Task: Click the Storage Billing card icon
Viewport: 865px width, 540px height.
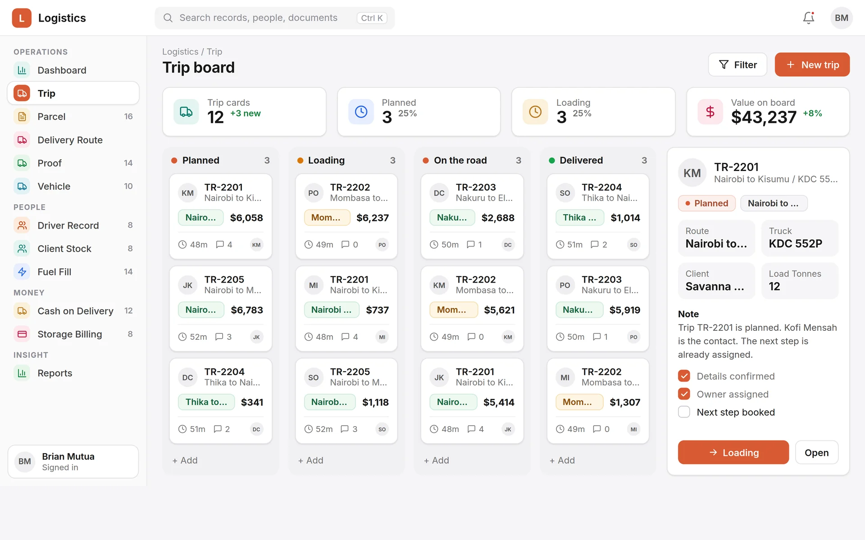Action: [22, 334]
